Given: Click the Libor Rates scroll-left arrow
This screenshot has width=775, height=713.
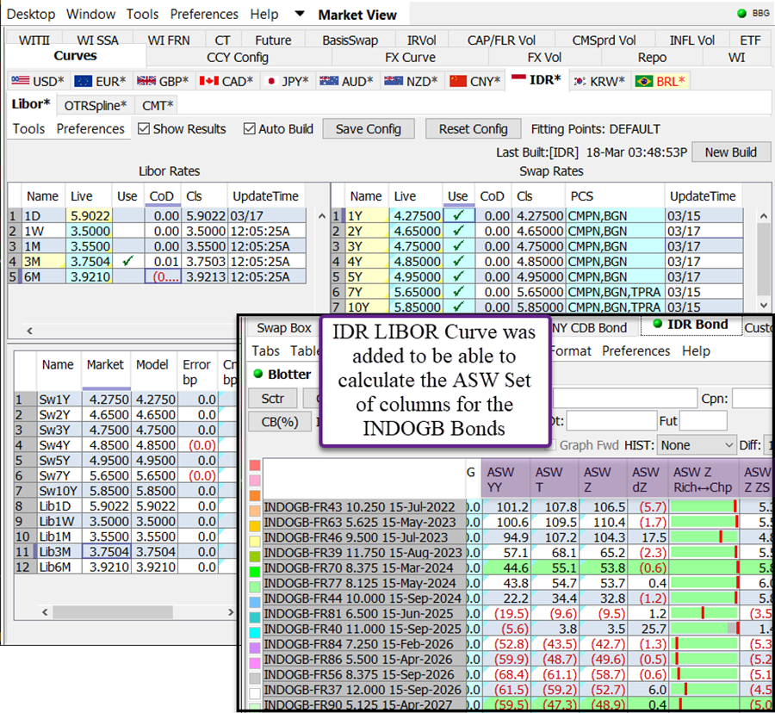Looking at the screenshot, I should coord(29,331).
